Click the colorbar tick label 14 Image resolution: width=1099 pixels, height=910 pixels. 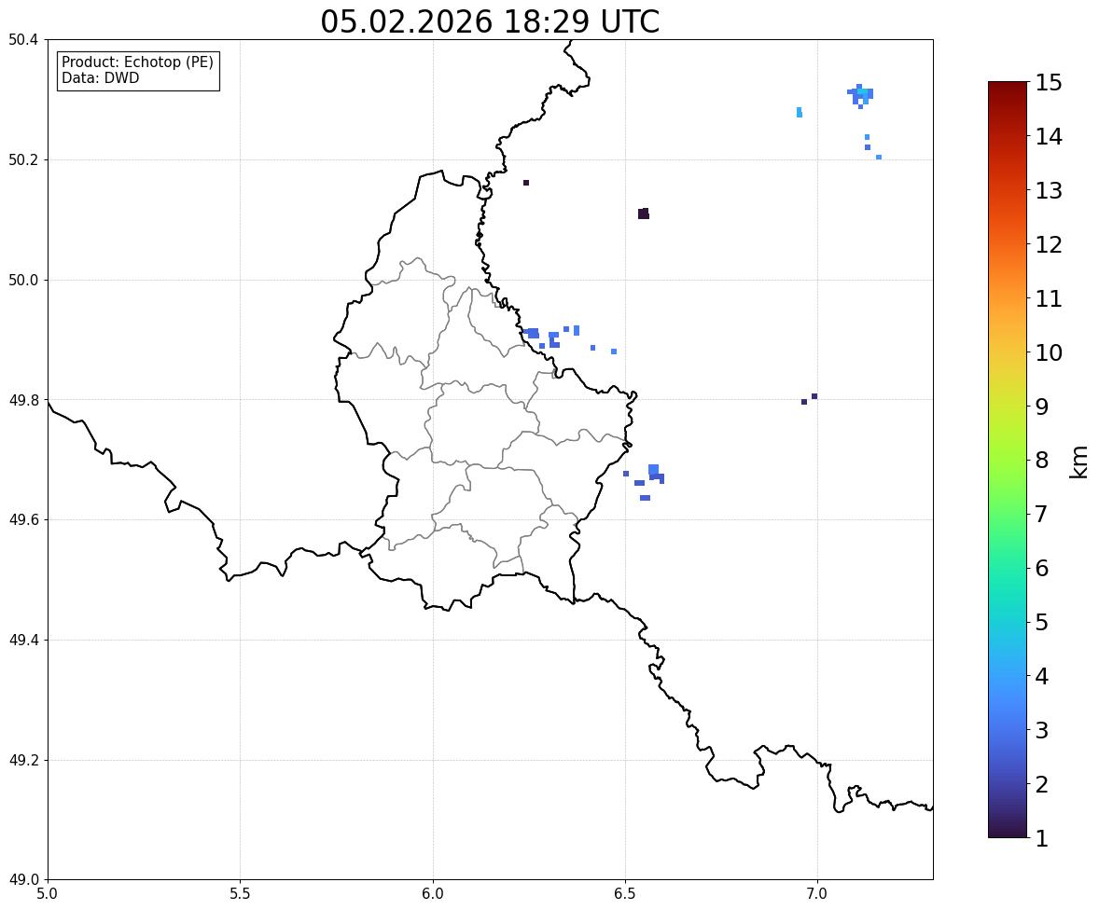click(x=1049, y=137)
